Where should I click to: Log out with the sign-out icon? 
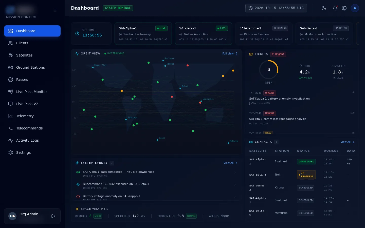(x=53, y=216)
